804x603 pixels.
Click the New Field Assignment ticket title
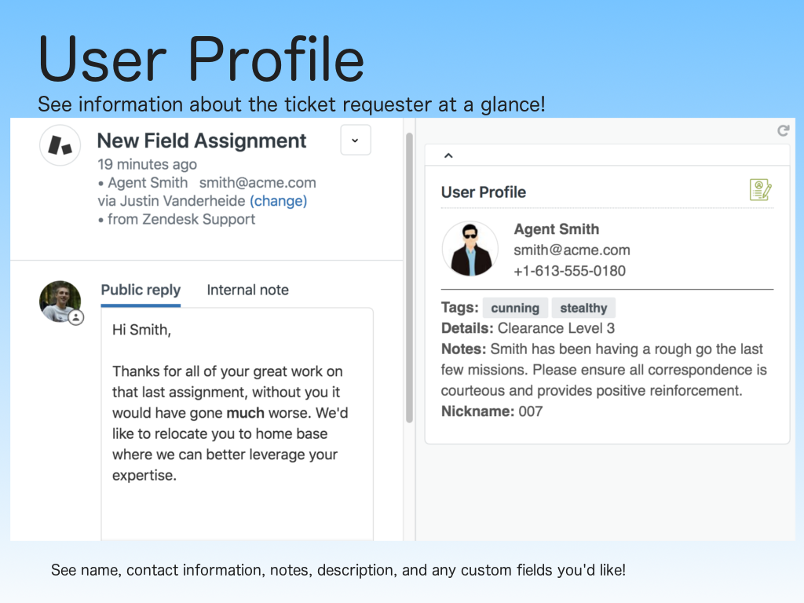point(202,141)
